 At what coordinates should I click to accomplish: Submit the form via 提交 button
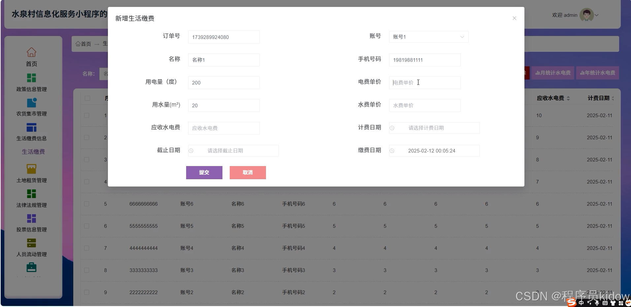click(x=204, y=172)
